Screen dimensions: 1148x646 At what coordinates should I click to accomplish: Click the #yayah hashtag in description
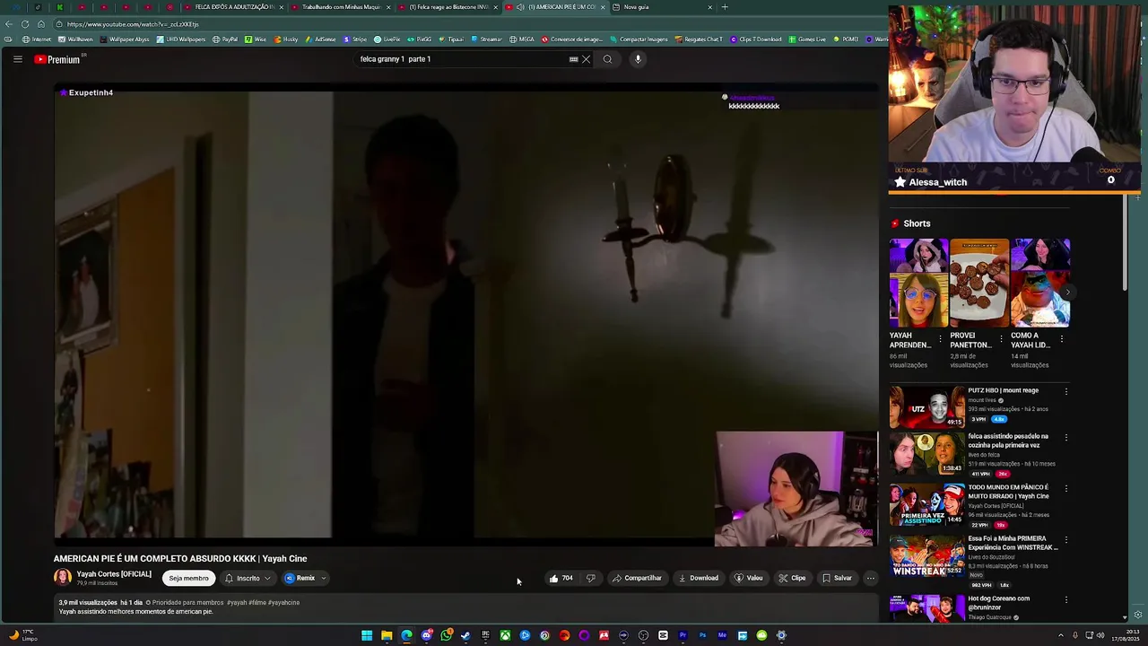(x=237, y=603)
